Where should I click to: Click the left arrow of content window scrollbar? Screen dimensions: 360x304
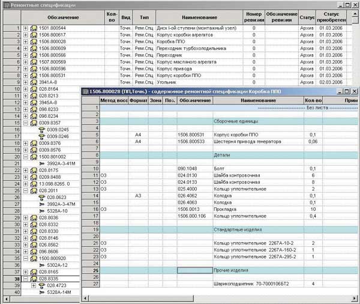(x=85, y=299)
